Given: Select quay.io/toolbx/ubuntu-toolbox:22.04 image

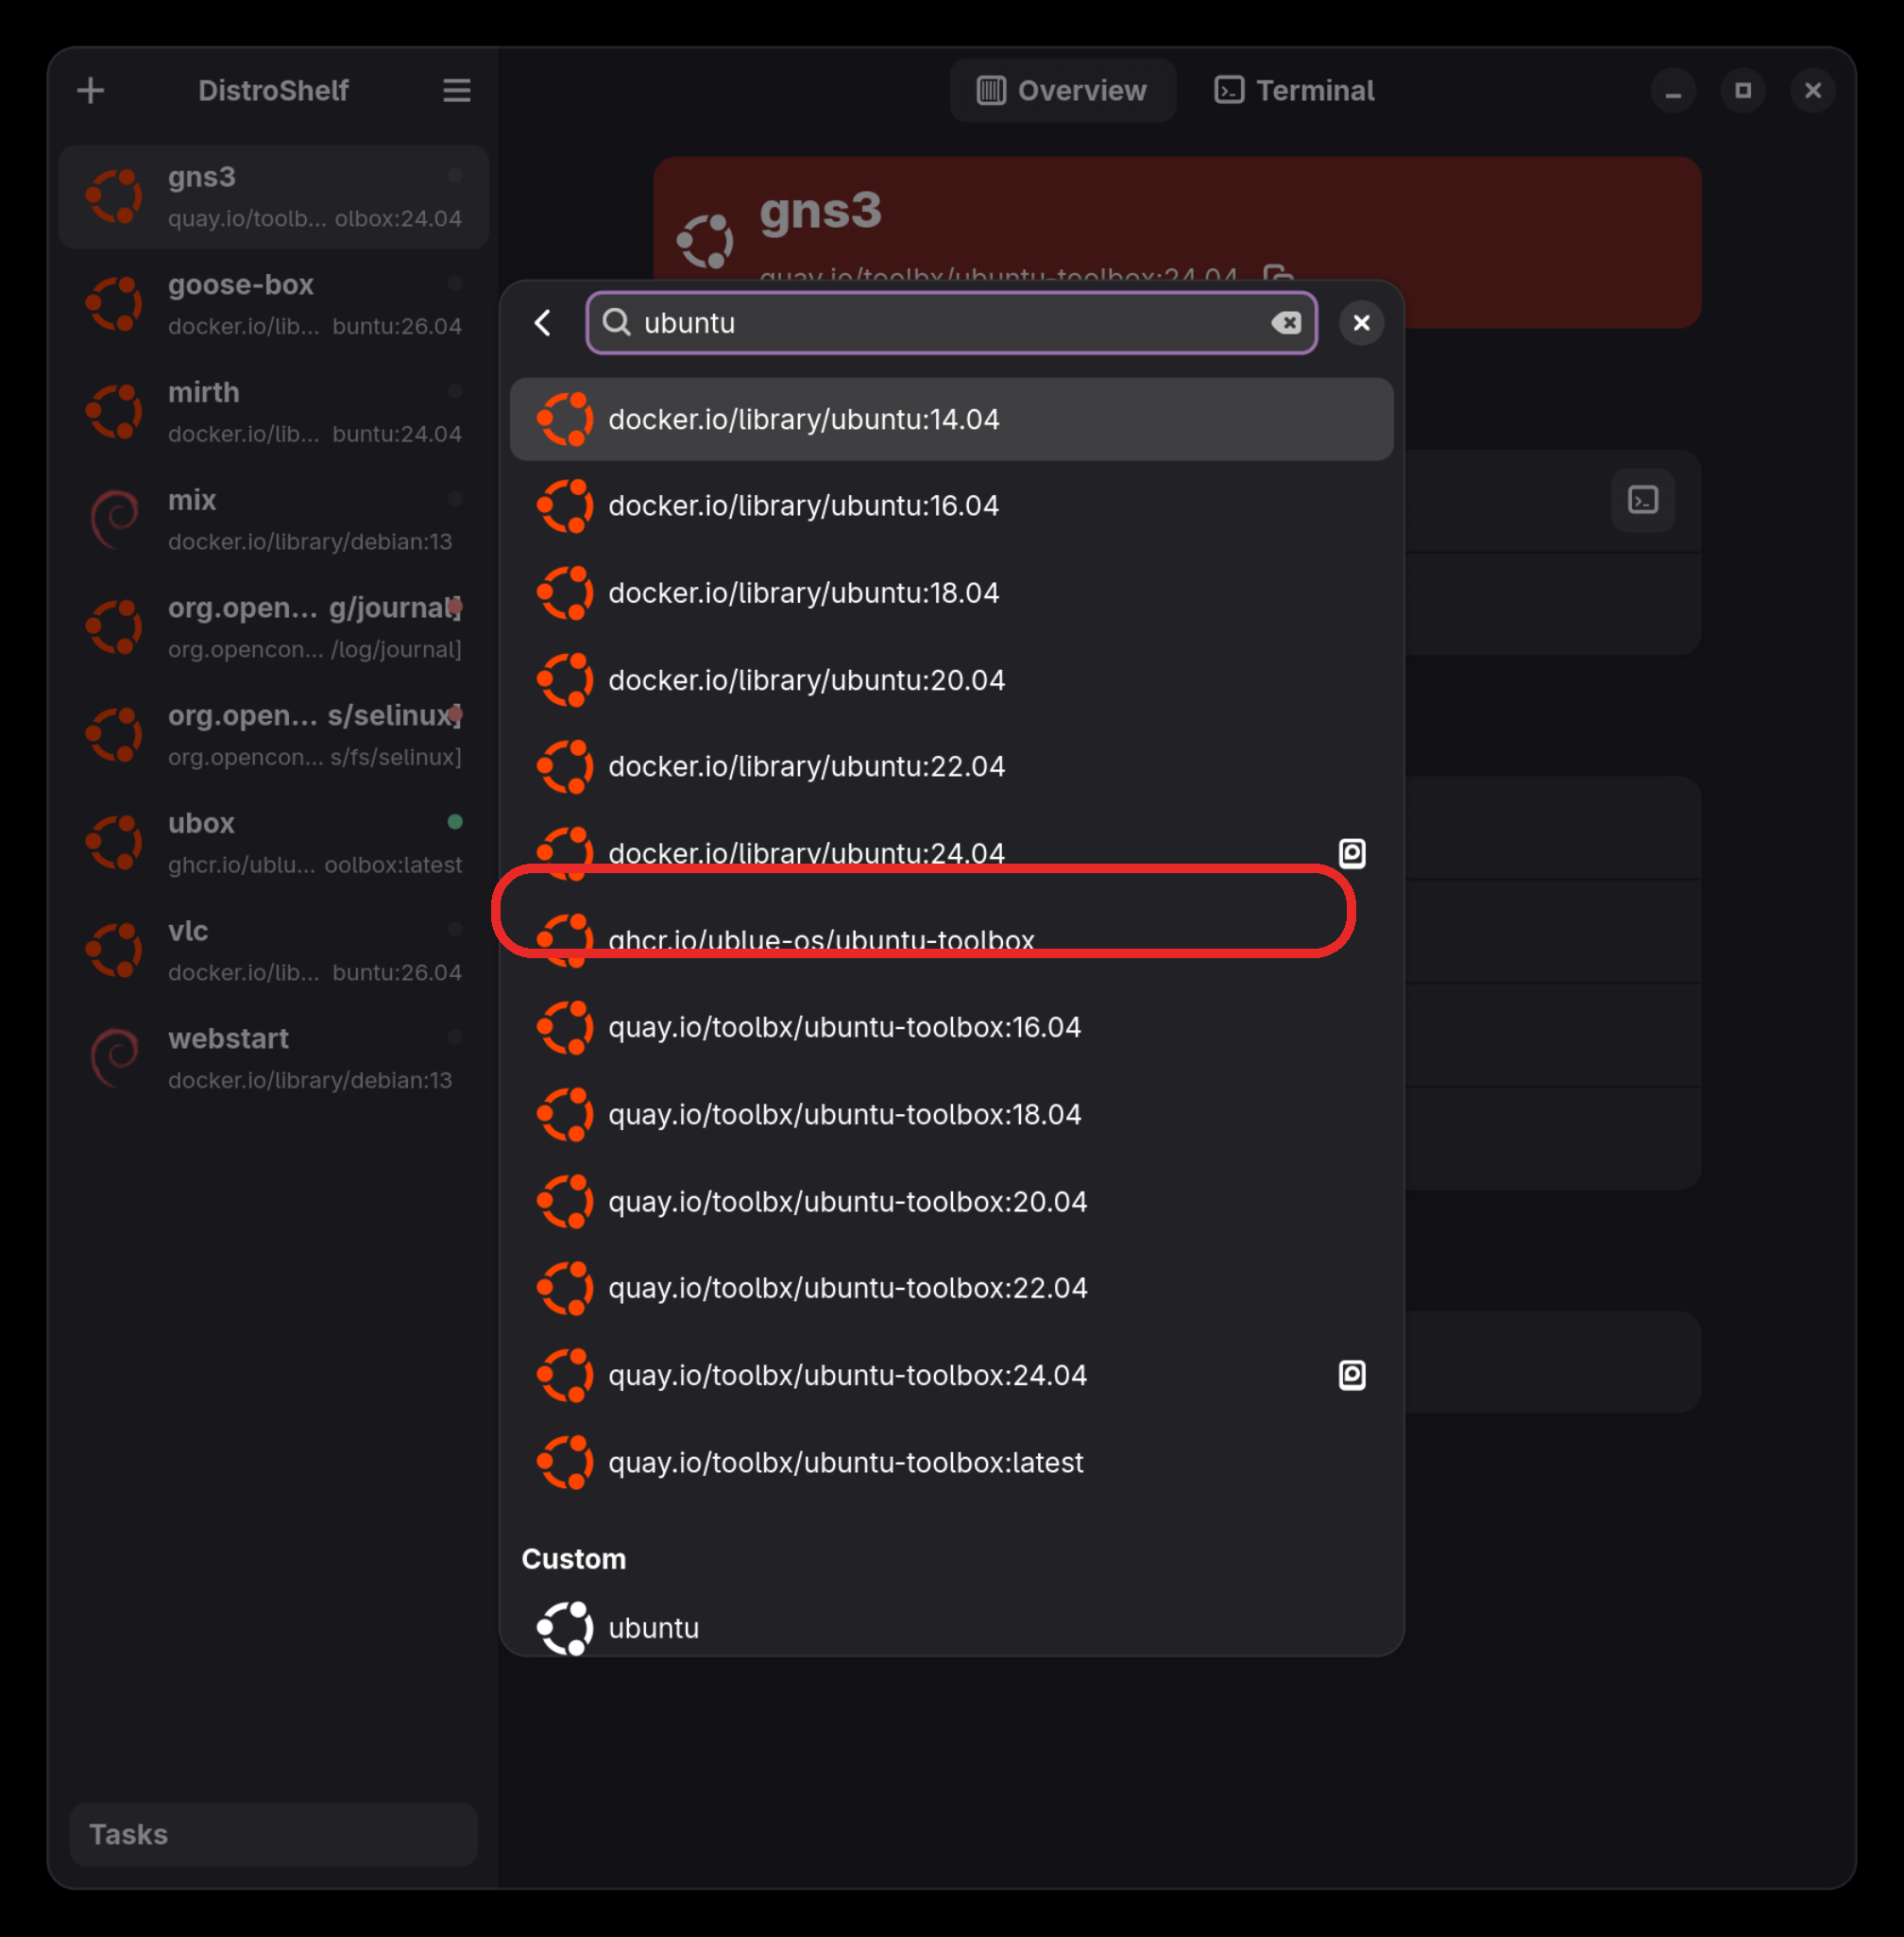Looking at the screenshot, I should 951,1288.
